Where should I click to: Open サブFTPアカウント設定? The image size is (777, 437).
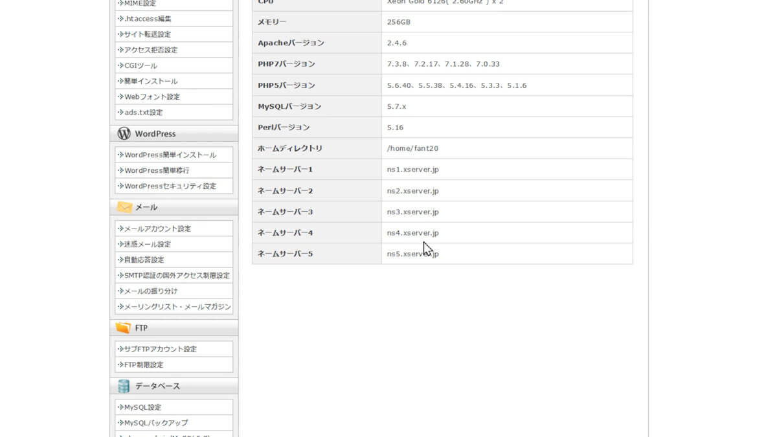click(x=161, y=349)
